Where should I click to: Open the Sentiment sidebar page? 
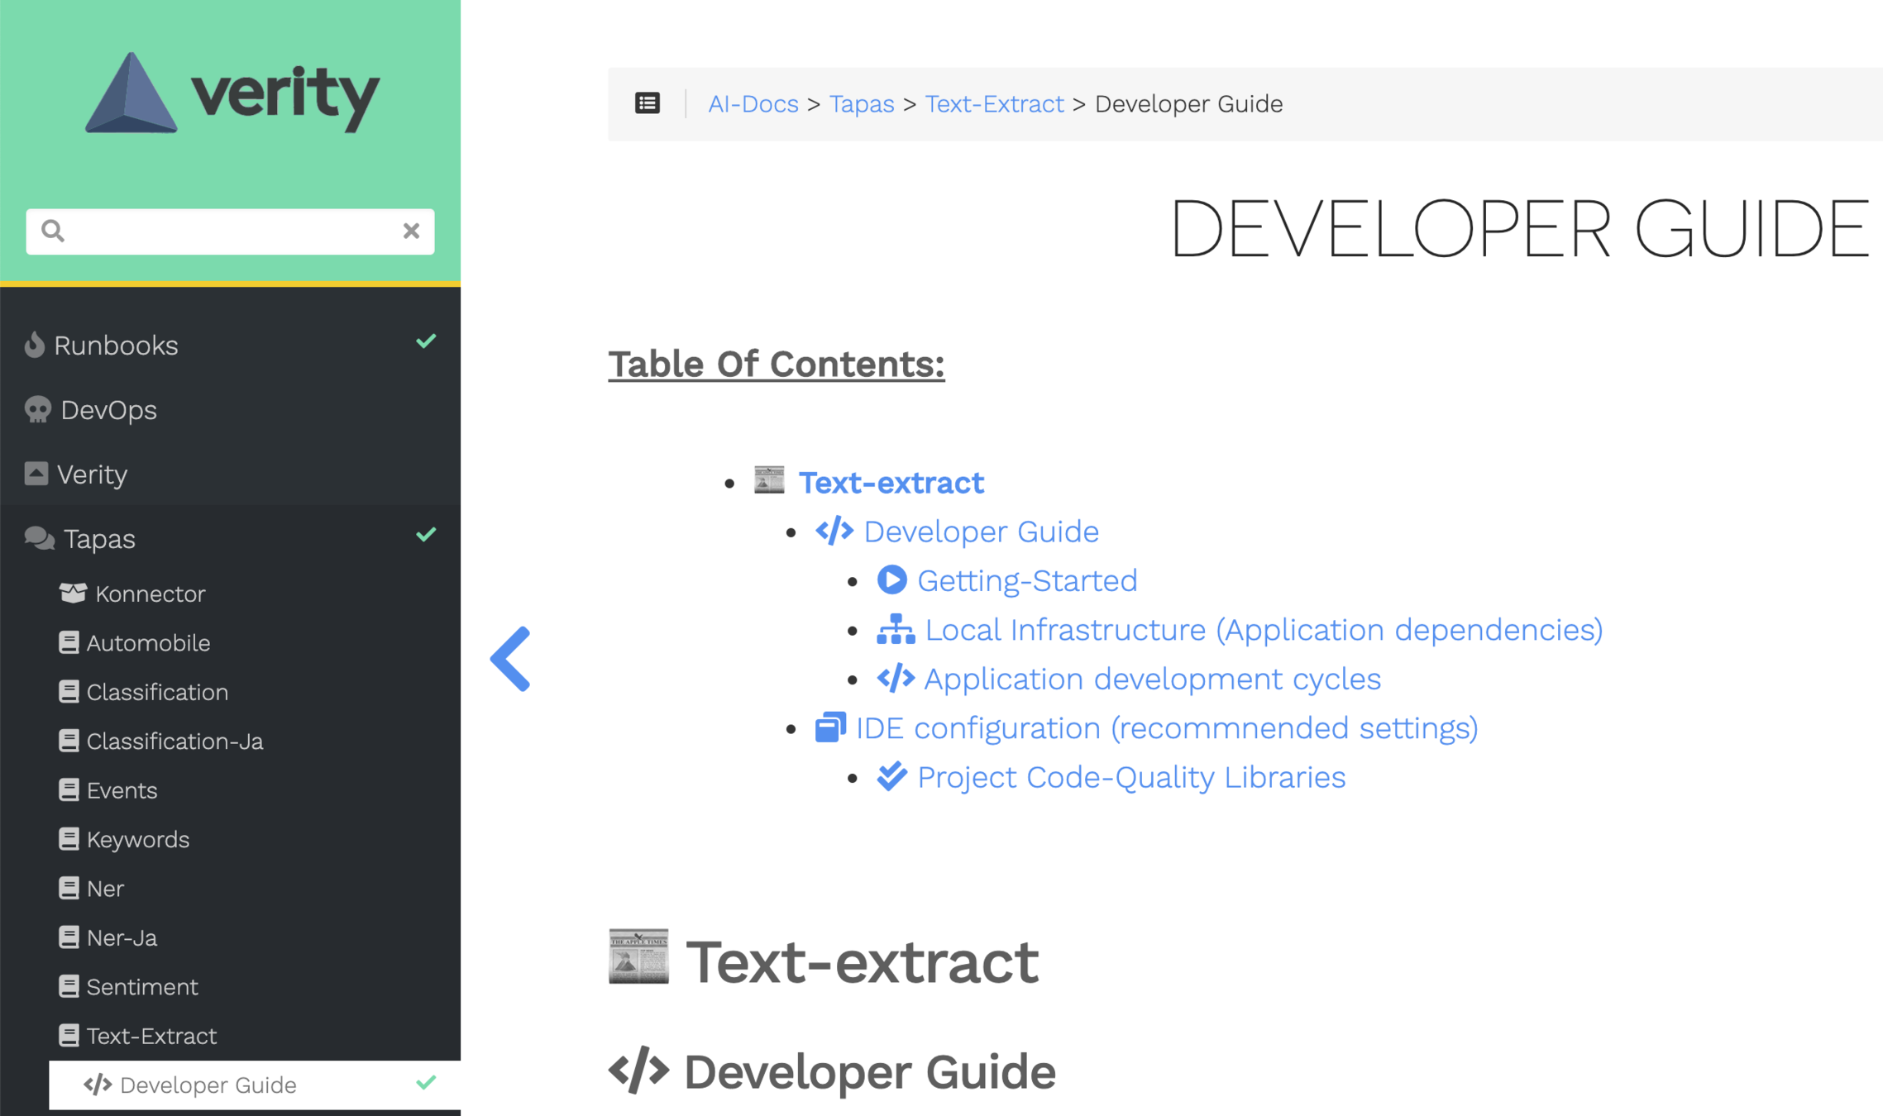point(142,986)
